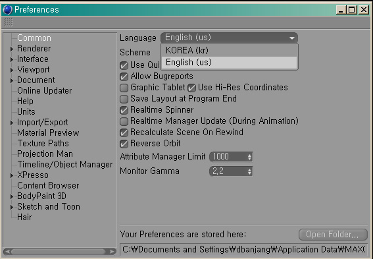Click the dotted grip handle below title bar
Screen dimensions: 373x259
pyautogui.click(x=9, y=22)
